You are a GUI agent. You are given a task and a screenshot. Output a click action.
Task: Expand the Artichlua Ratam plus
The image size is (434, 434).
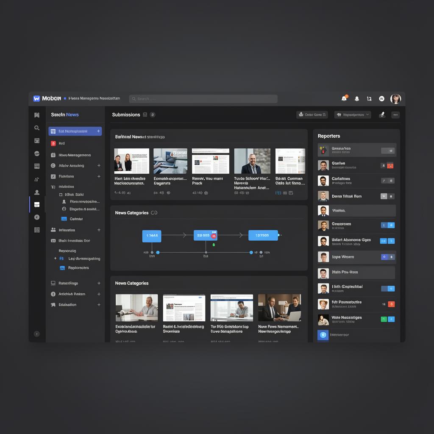(x=99, y=294)
